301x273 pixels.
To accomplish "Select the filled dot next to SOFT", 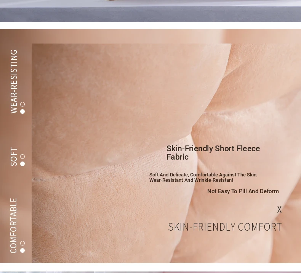I will click(x=22, y=164).
